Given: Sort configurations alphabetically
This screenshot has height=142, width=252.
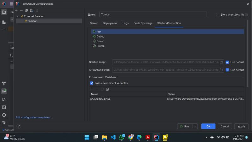Looking at the screenshot, I should (37, 10).
